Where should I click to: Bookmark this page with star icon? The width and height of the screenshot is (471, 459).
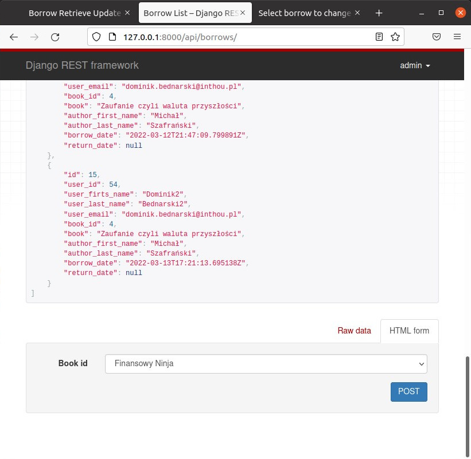pos(395,37)
